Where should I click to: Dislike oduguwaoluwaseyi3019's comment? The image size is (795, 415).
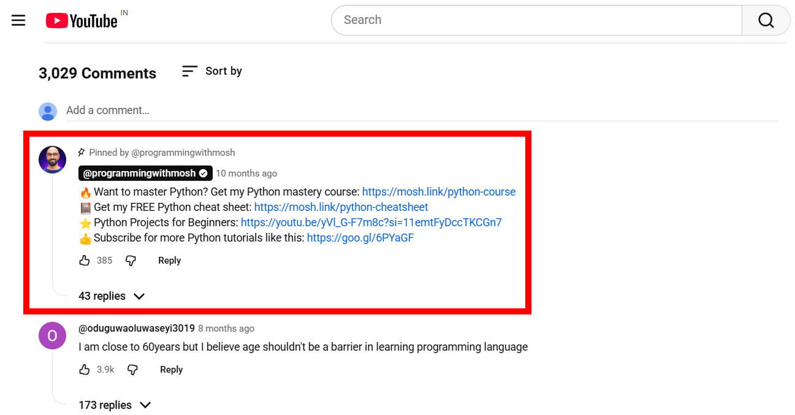(132, 369)
